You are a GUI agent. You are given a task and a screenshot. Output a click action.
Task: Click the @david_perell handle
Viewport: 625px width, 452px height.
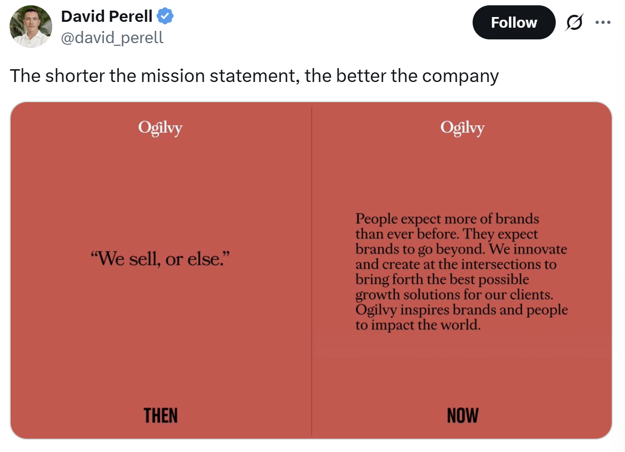[x=112, y=37]
